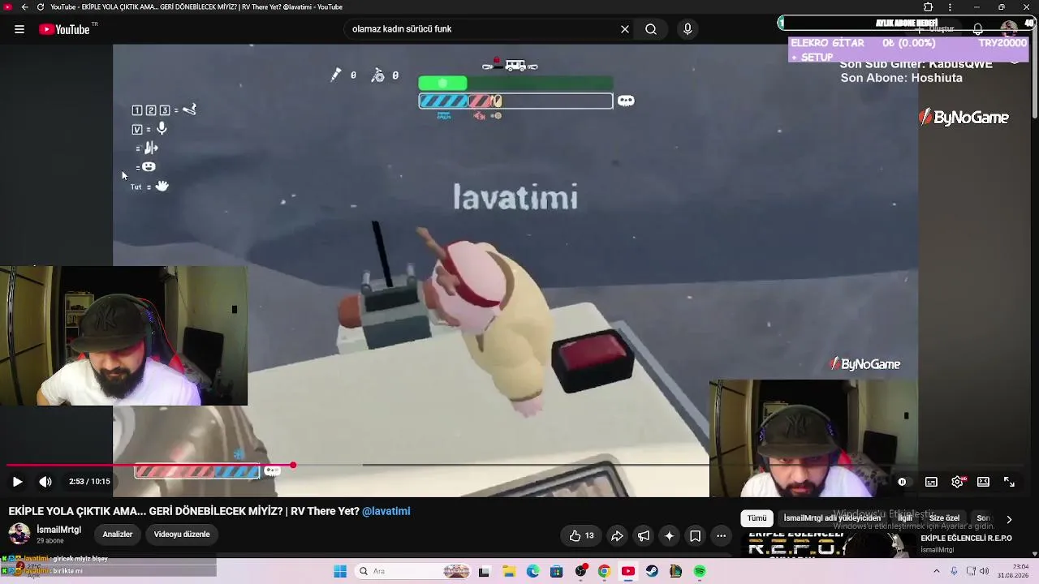The width and height of the screenshot is (1039, 584).
Task: Open the player settings gear
Action: (957, 482)
